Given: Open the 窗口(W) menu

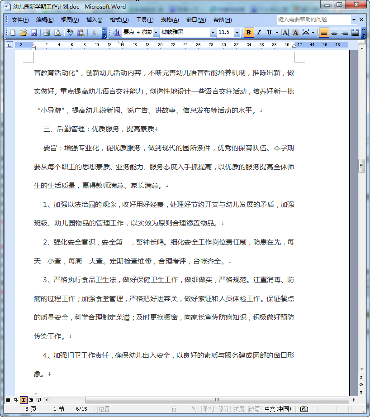Looking at the screenshot, I should [196, 20].
